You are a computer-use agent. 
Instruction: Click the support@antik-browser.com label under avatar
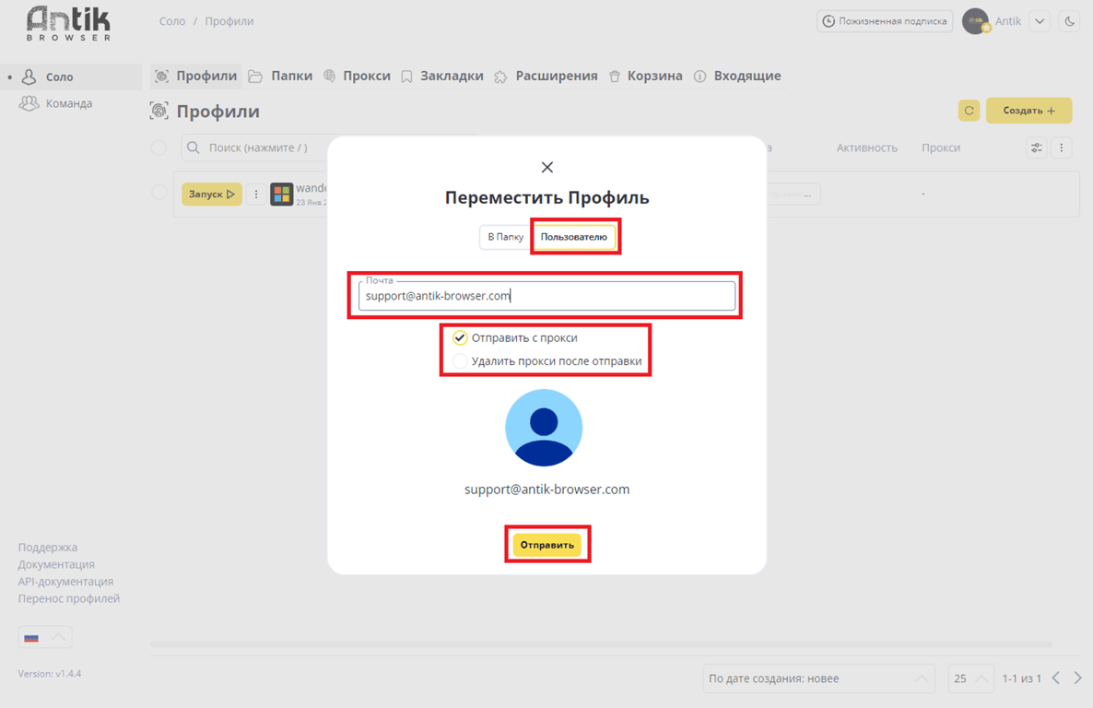click(547, 490)
